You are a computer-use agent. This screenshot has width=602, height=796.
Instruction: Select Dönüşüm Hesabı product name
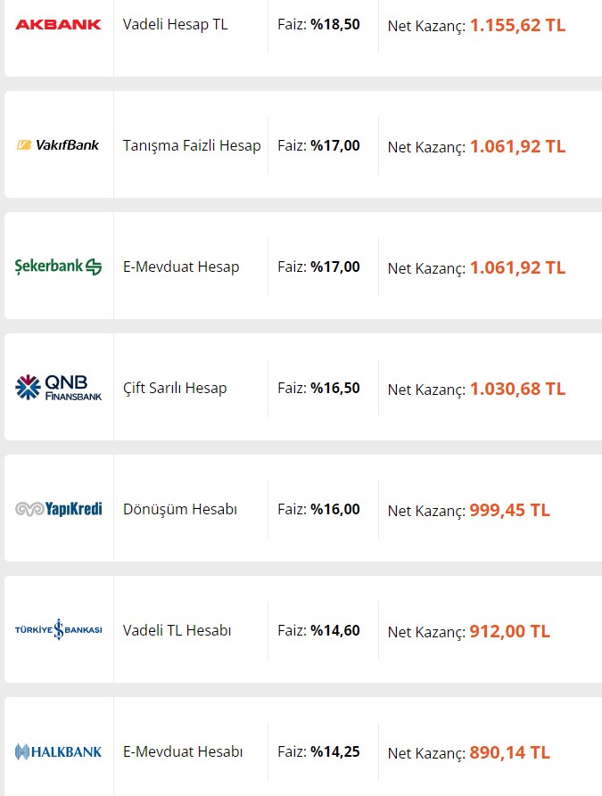click(180, 509)
